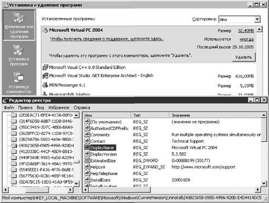The image size is (269, 203).
Task: Click the value 'http://www.microsoft.com/support'
Action: [x=203, y=167]
